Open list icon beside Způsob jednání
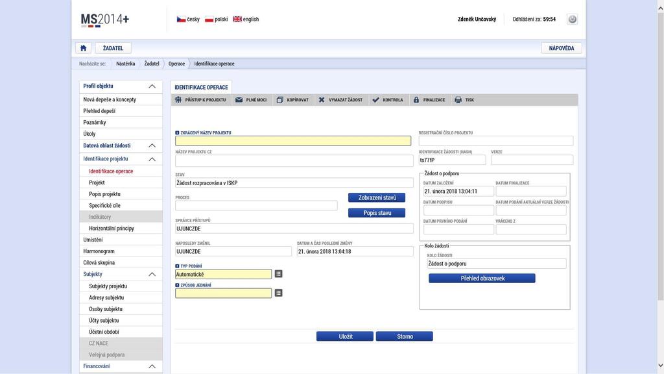 [278, 293]
